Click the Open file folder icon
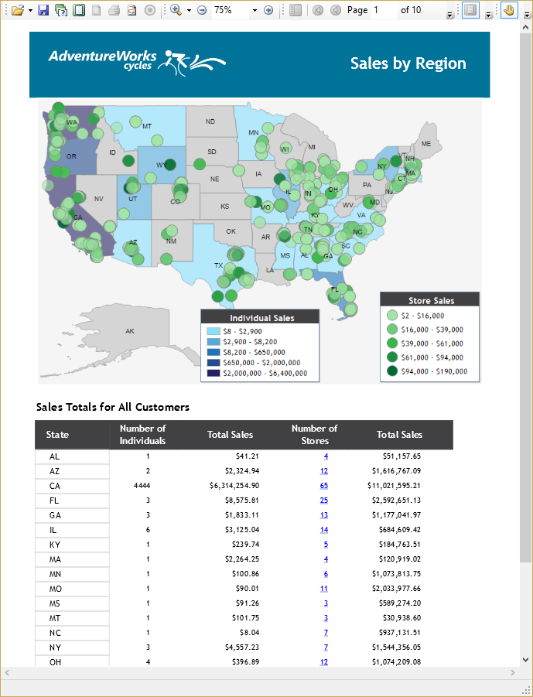The image size is (533, 697). pyautogui.click(x=17, y=10)
